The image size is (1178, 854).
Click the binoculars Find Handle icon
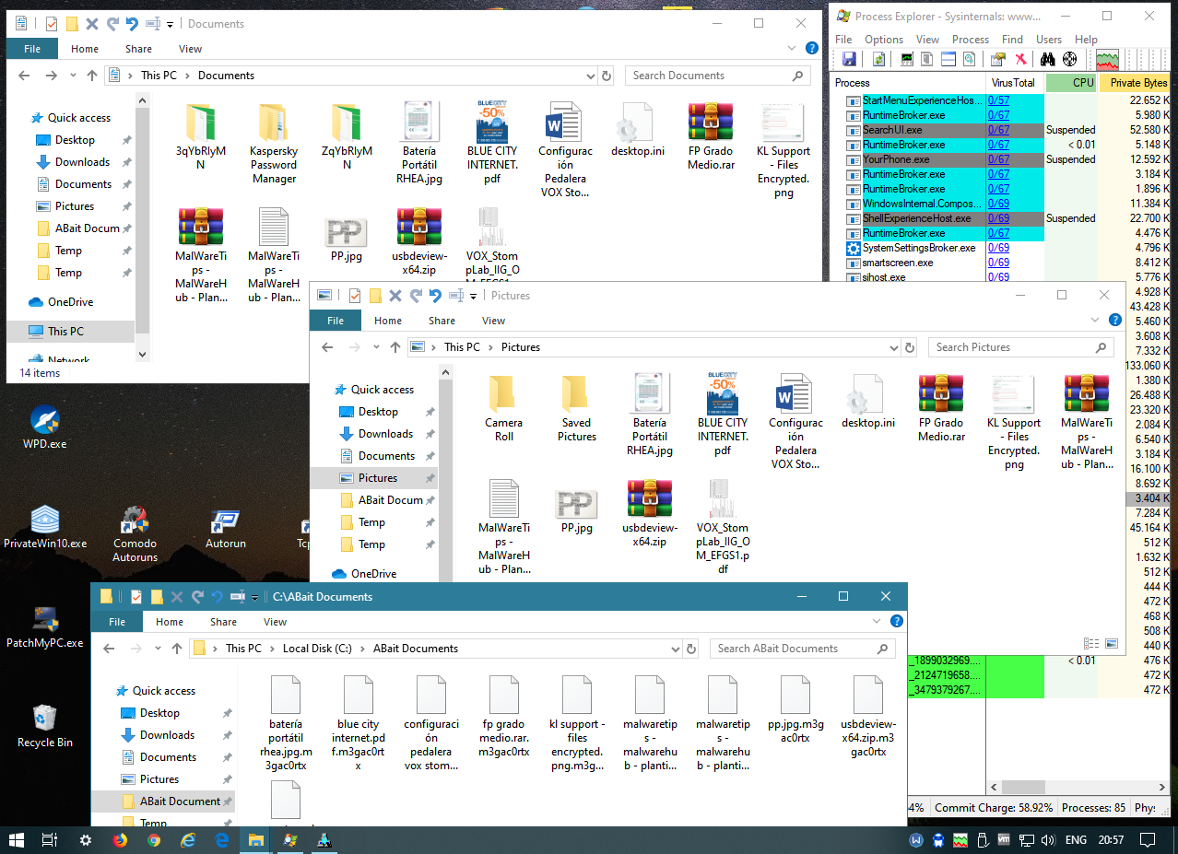(1048, 59)
